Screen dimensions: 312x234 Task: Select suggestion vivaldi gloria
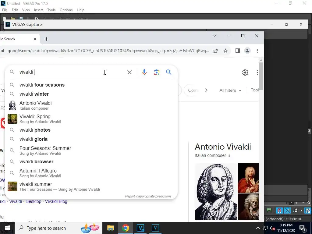pyautogui.click(x=91, y=139)
